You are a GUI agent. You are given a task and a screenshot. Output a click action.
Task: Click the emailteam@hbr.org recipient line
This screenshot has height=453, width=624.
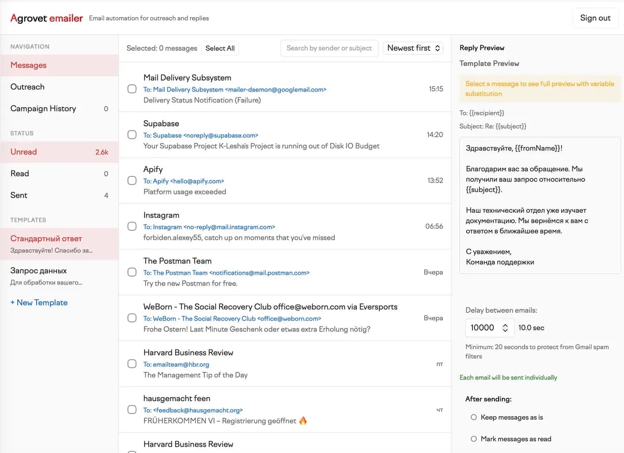(x=176, y=364)
